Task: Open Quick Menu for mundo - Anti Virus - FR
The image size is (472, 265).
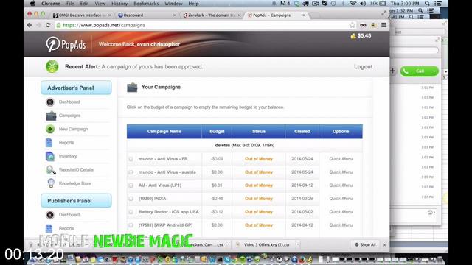Action: (341, 159)
